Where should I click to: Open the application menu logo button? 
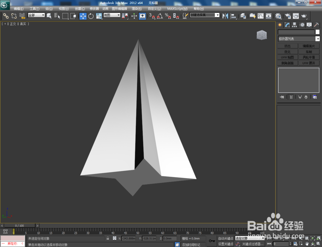pos(5,5)
